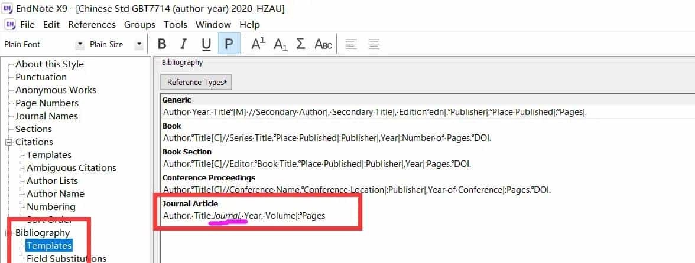Select Anonymous Works item
This screenshot has height=263, width=695.
click(x=56, y=90)
